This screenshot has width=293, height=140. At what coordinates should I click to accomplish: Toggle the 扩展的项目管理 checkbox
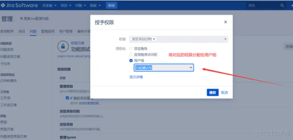coord(67,98)
